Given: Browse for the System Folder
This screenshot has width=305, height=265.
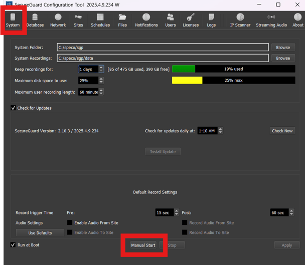Looking at the screenshot, I should (283, 48).
